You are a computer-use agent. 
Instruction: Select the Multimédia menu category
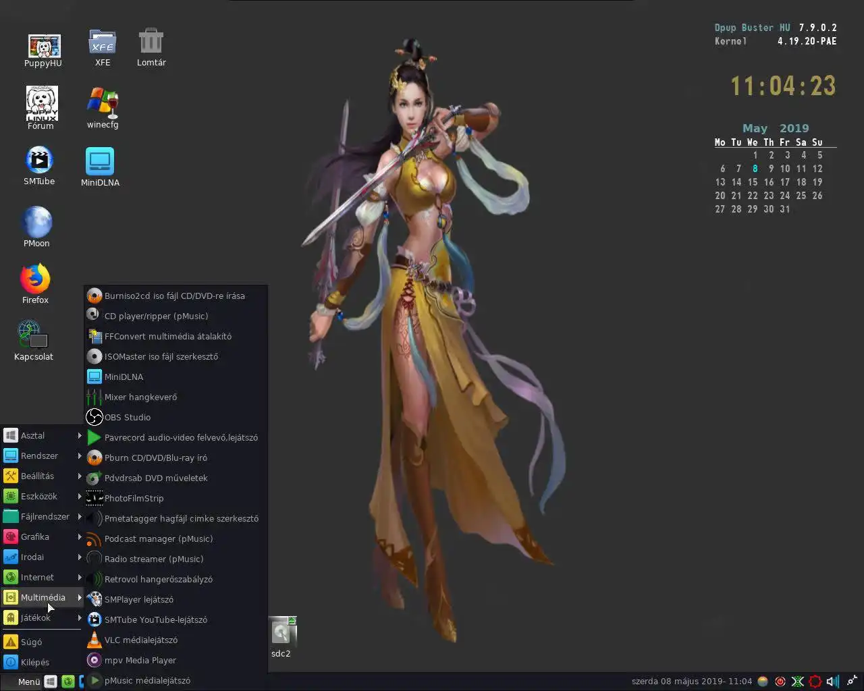tap(43, 598)
